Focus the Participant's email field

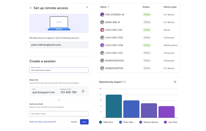coord(59,114)
